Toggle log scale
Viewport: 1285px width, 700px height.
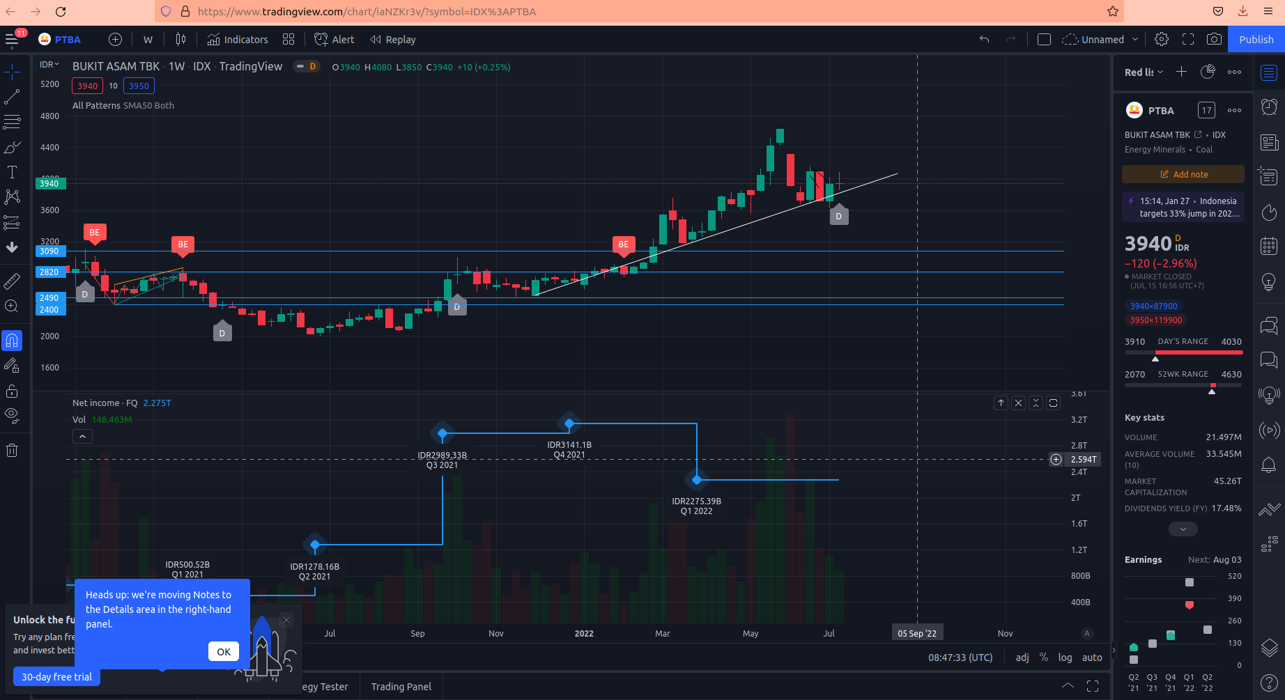point(1065,658)
